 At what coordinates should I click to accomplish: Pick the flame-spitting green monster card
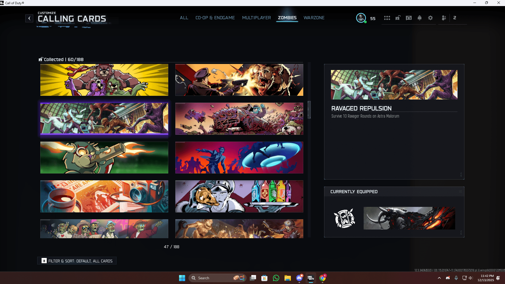104,158
